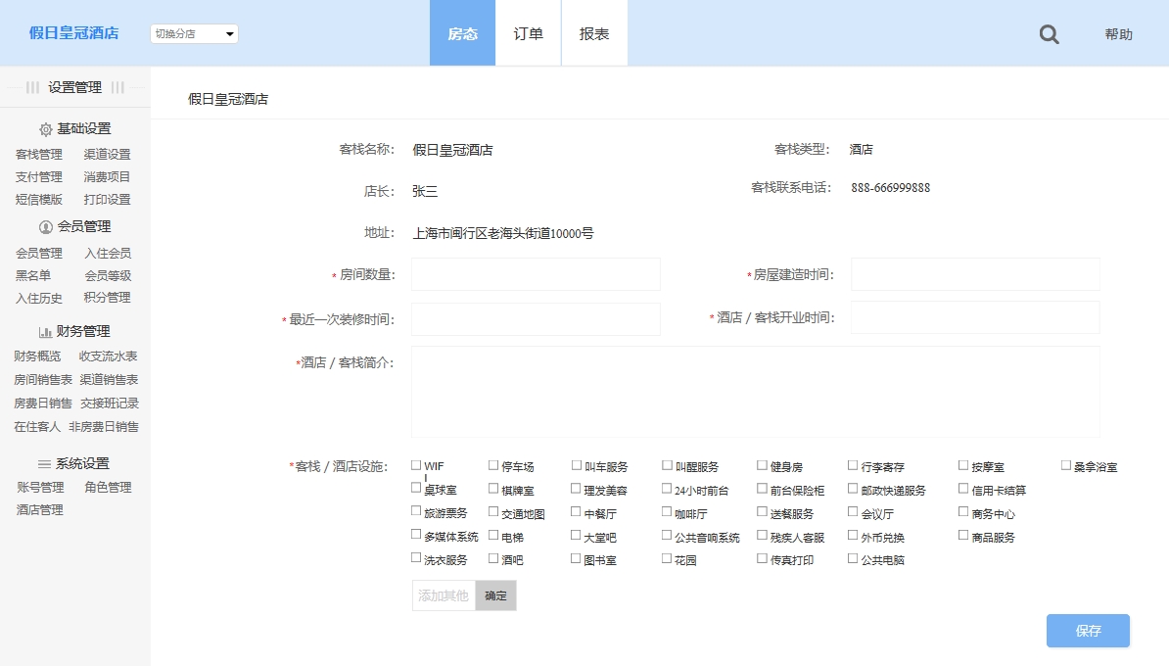
Task: Check the 邮政快递服务 checkbox
Action: tap(853, 489)
